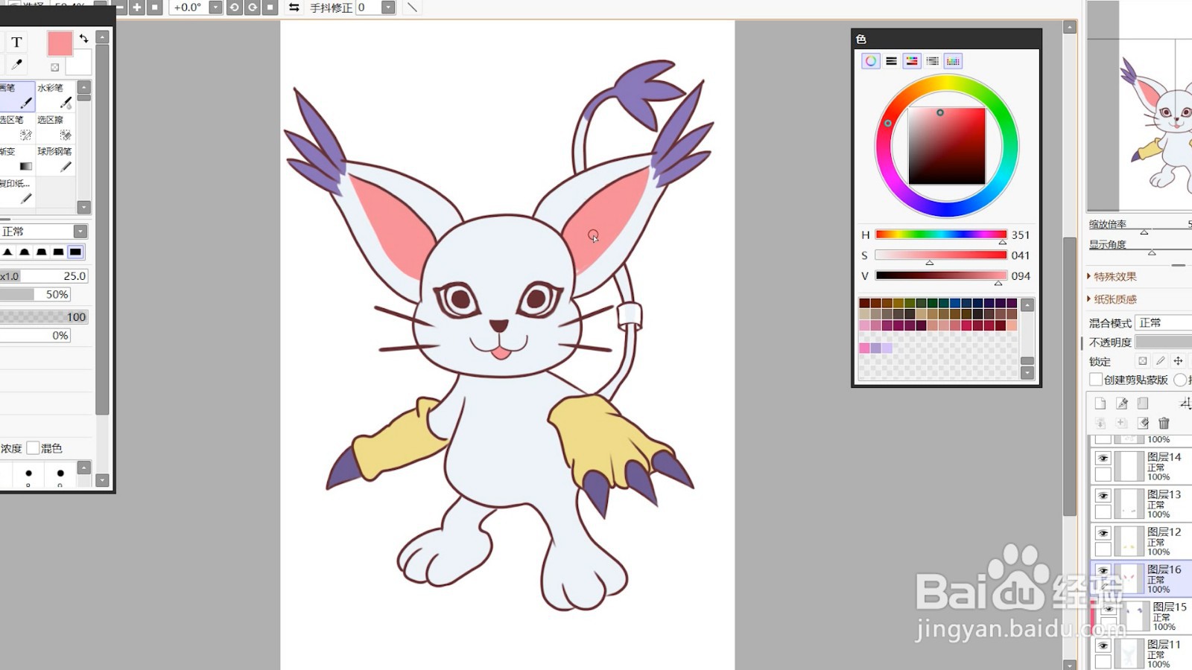
Task: Pick the Eyedropper tool
Action: tap(16, 64)
